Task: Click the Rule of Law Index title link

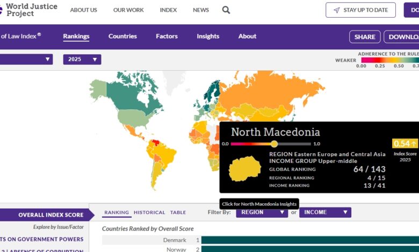Action: (20, 36)
